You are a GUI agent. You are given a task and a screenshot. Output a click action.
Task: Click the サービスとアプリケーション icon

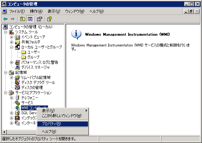coord(11,93)
